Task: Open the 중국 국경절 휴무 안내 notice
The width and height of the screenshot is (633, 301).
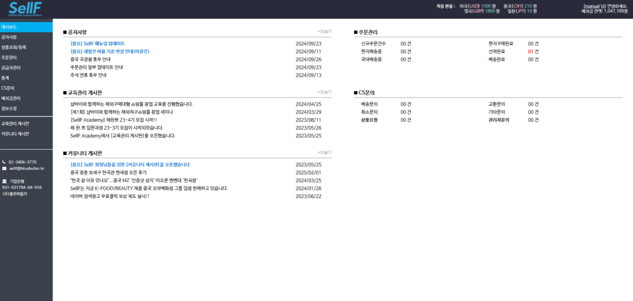Action: point(90,59)
